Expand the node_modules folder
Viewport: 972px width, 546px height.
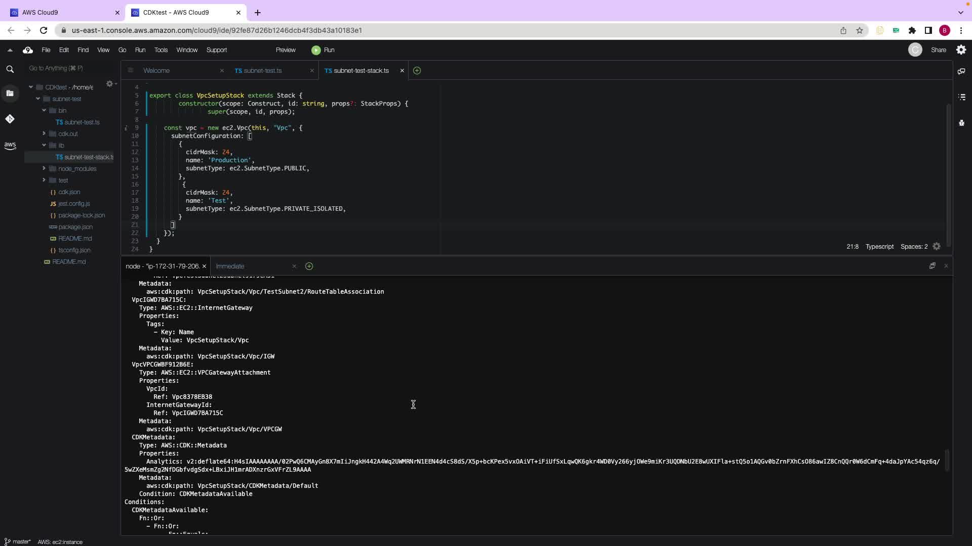(44, 168)
